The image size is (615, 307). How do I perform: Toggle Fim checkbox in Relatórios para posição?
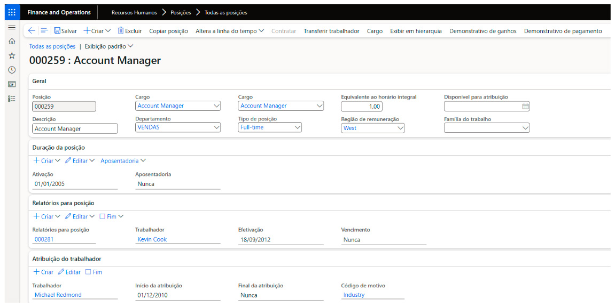[103, 216]
